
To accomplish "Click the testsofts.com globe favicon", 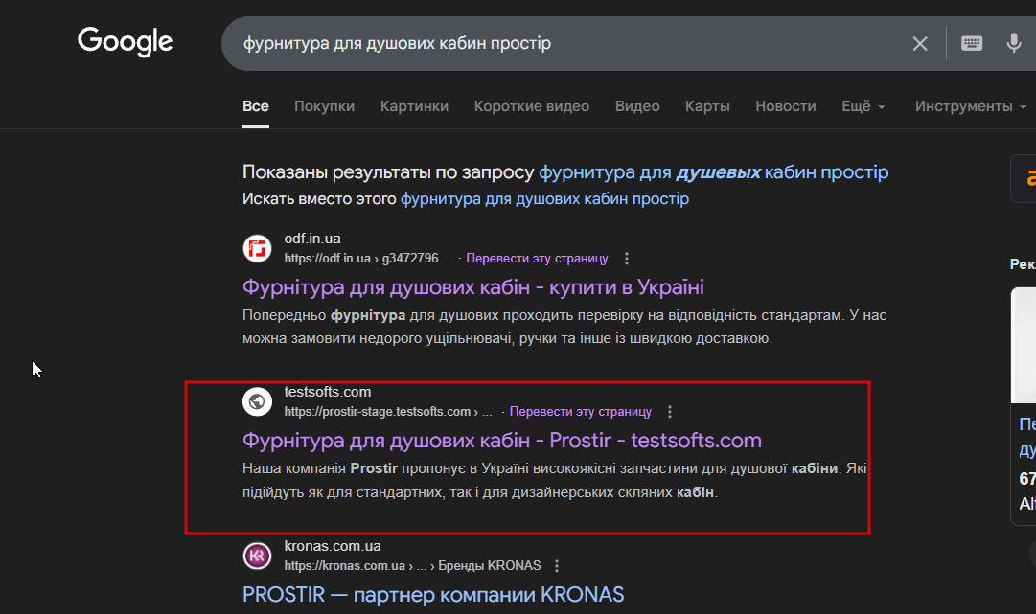I will 257,401.
